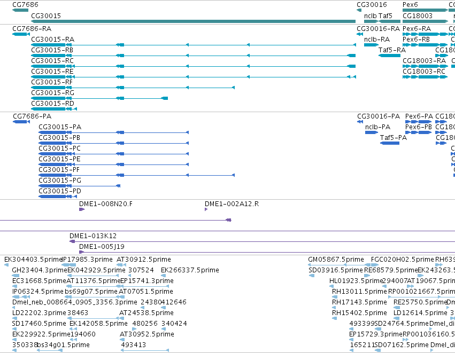Open EST AT30952.5prime

click(147, 335)
